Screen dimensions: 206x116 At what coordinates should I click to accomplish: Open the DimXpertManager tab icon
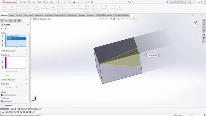tap(15, 21)
